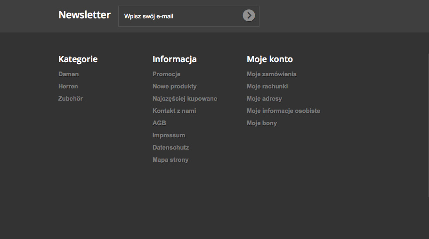Open Moje bony link
This screenshot has height=239, width=429.
click(x=262, y=123)
